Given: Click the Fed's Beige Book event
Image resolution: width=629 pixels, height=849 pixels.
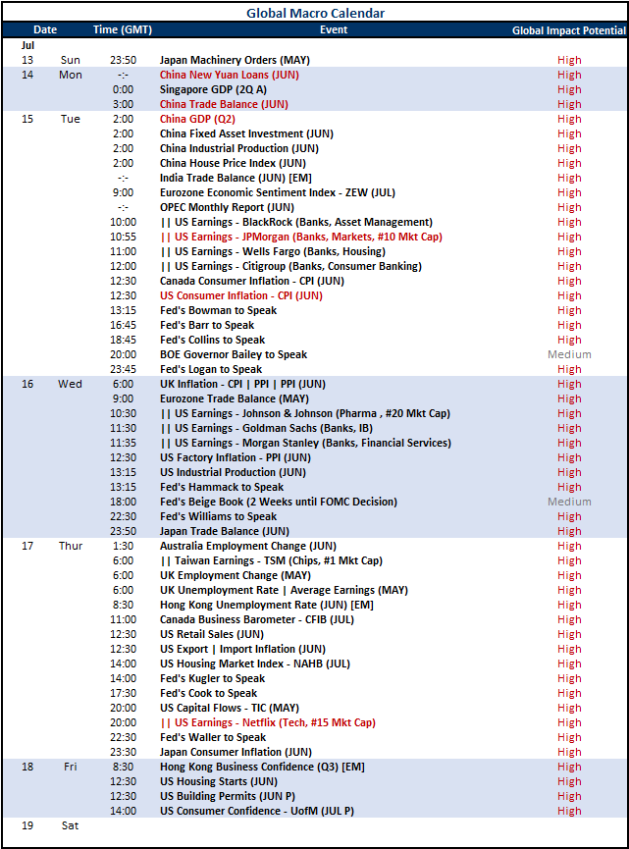Looking at the screenshot, I should pyautogui.click(x=279, y=502).
